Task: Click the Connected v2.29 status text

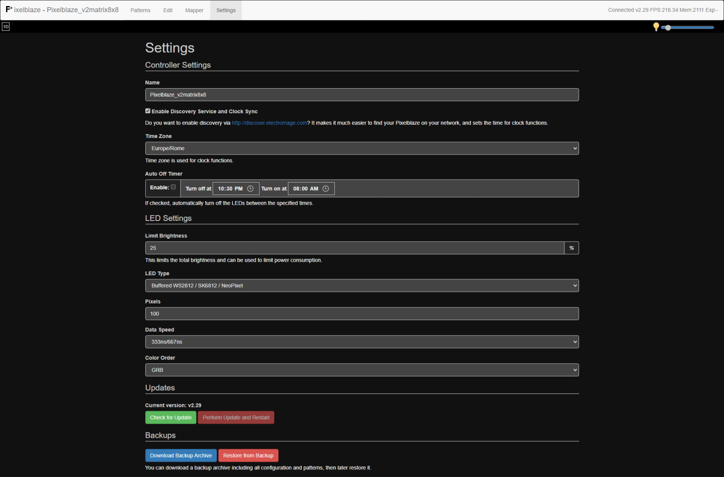Action: [x=628, y=10]
